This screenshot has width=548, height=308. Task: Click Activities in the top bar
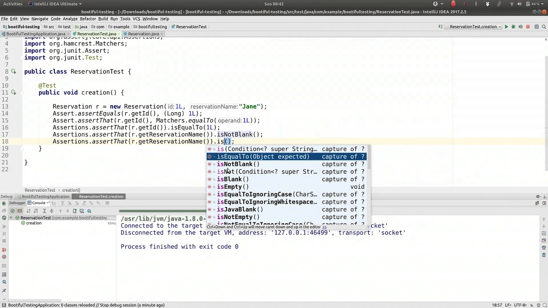(x=13, y=4)
